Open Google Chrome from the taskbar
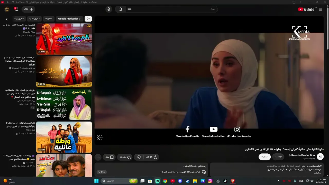Viewport: 329px width, 185px height. (165, 181)
